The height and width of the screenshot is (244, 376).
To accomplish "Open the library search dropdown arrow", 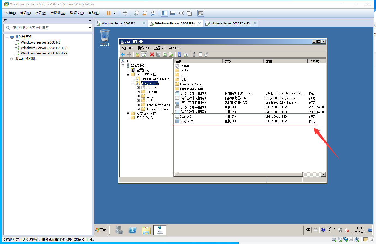I will [90, 28].
